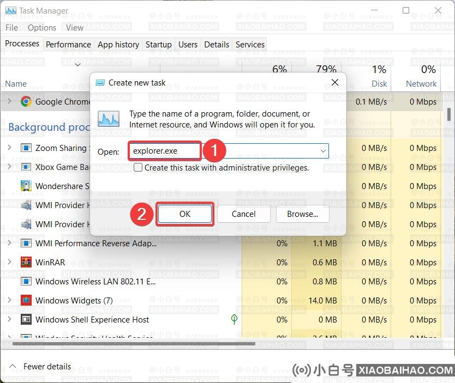The height and width of the screenshot is (383, 455).
Task: Click the Zoom Sharing process icon
Action: click(26, 148)
